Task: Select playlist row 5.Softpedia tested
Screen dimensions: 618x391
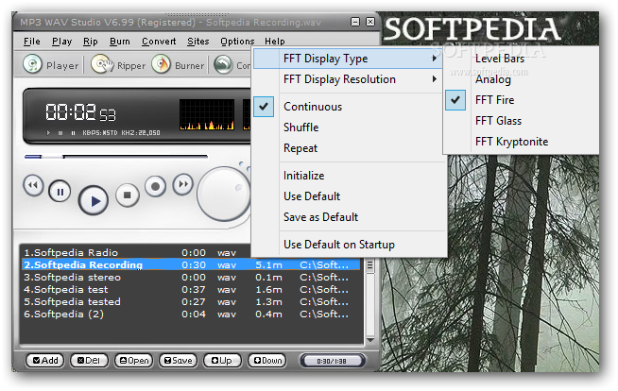Action: click(191, 301)
